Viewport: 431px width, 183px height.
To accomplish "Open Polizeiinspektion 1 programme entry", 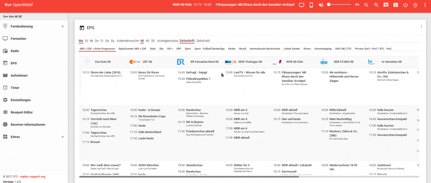I will [x=198, y=79].
